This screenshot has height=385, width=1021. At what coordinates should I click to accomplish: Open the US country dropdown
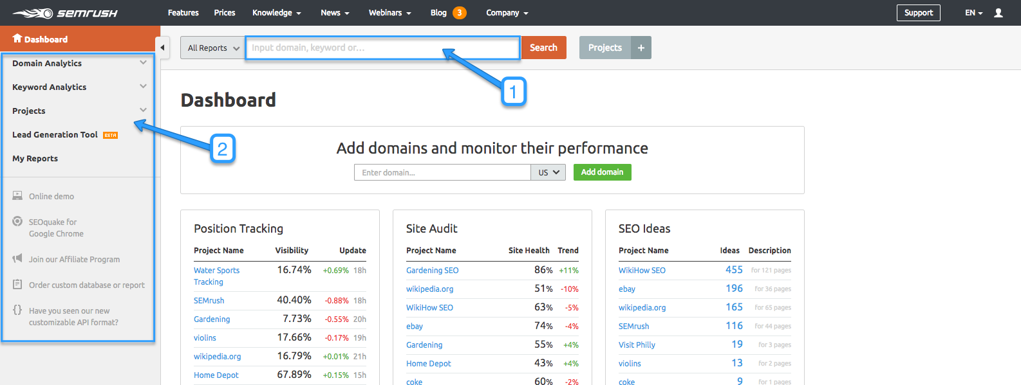[x=548, y=172]
